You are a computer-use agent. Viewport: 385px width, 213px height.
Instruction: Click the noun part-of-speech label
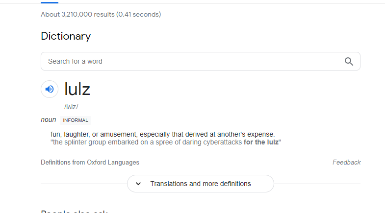coord(49,119)
